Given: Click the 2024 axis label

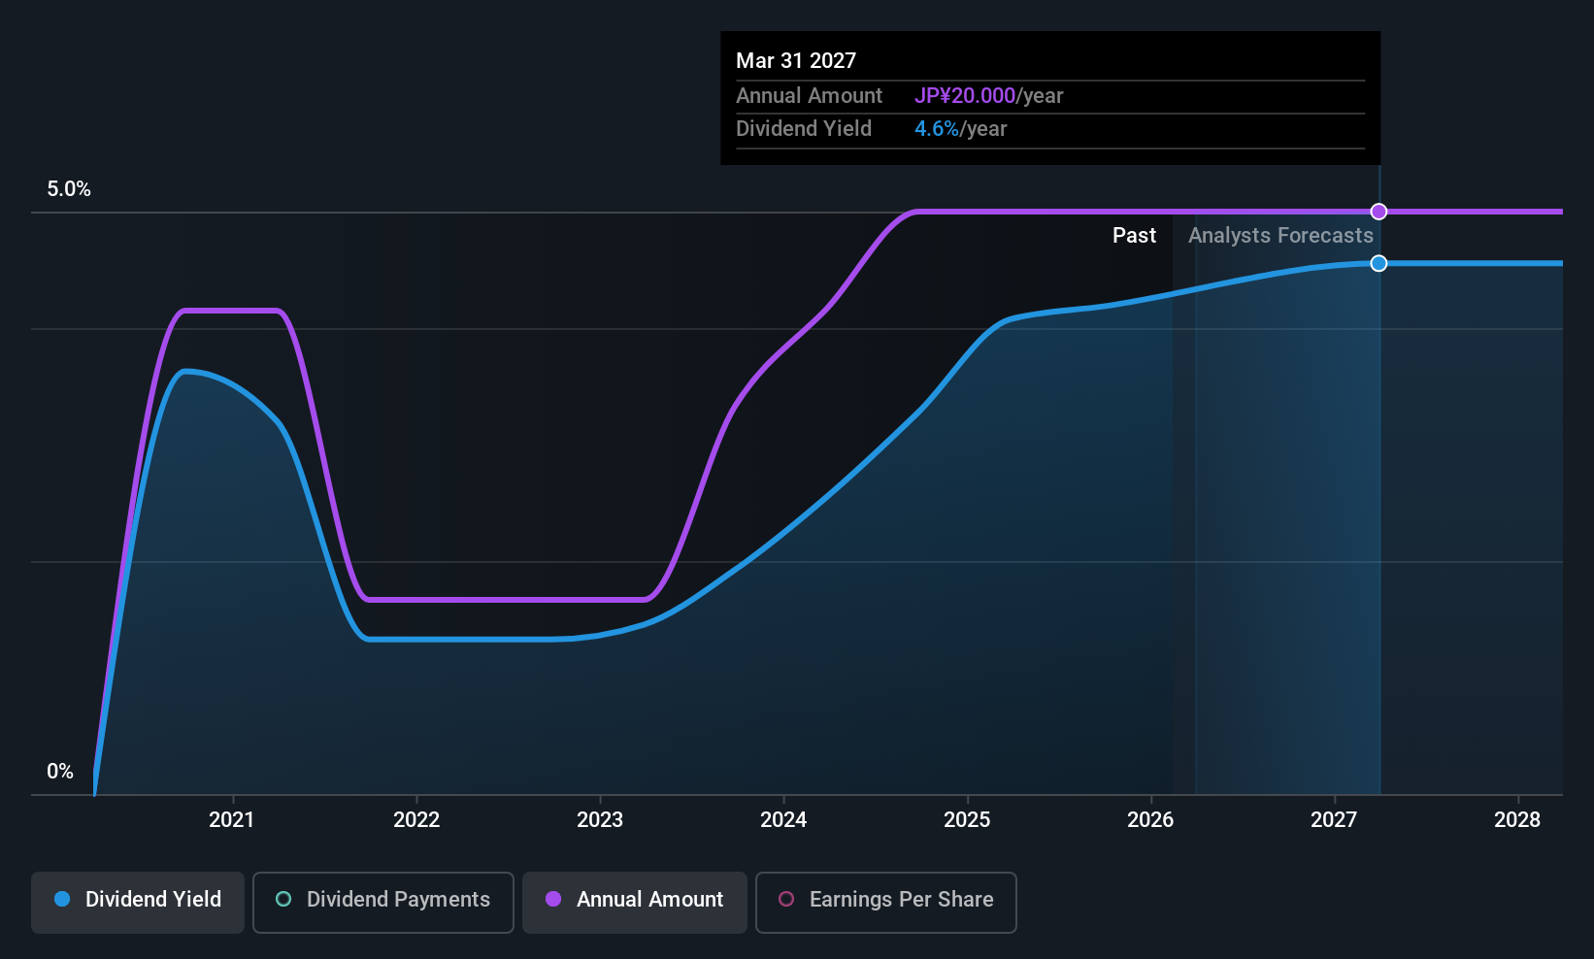Looking at the screenshot, I should point(783,820).
